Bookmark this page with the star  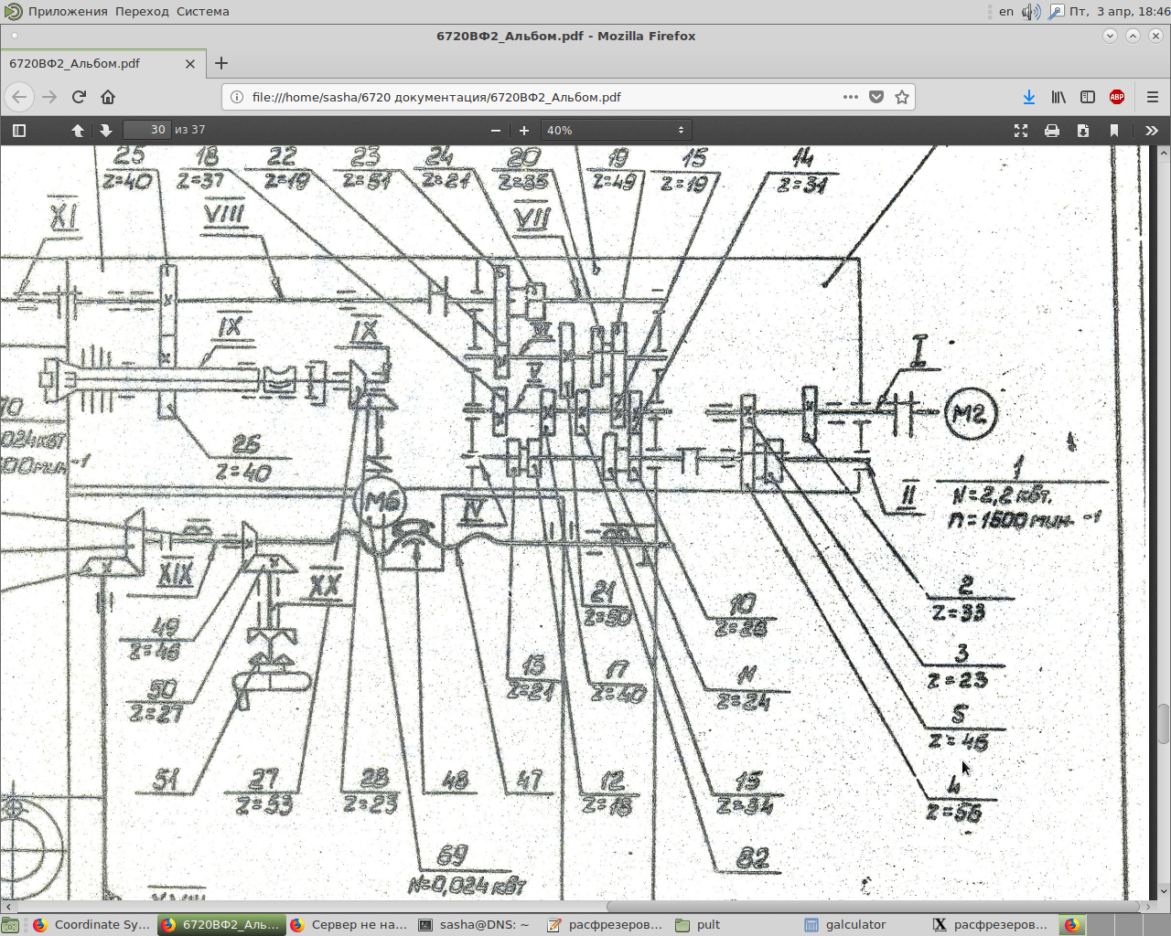tap(902, 97)
